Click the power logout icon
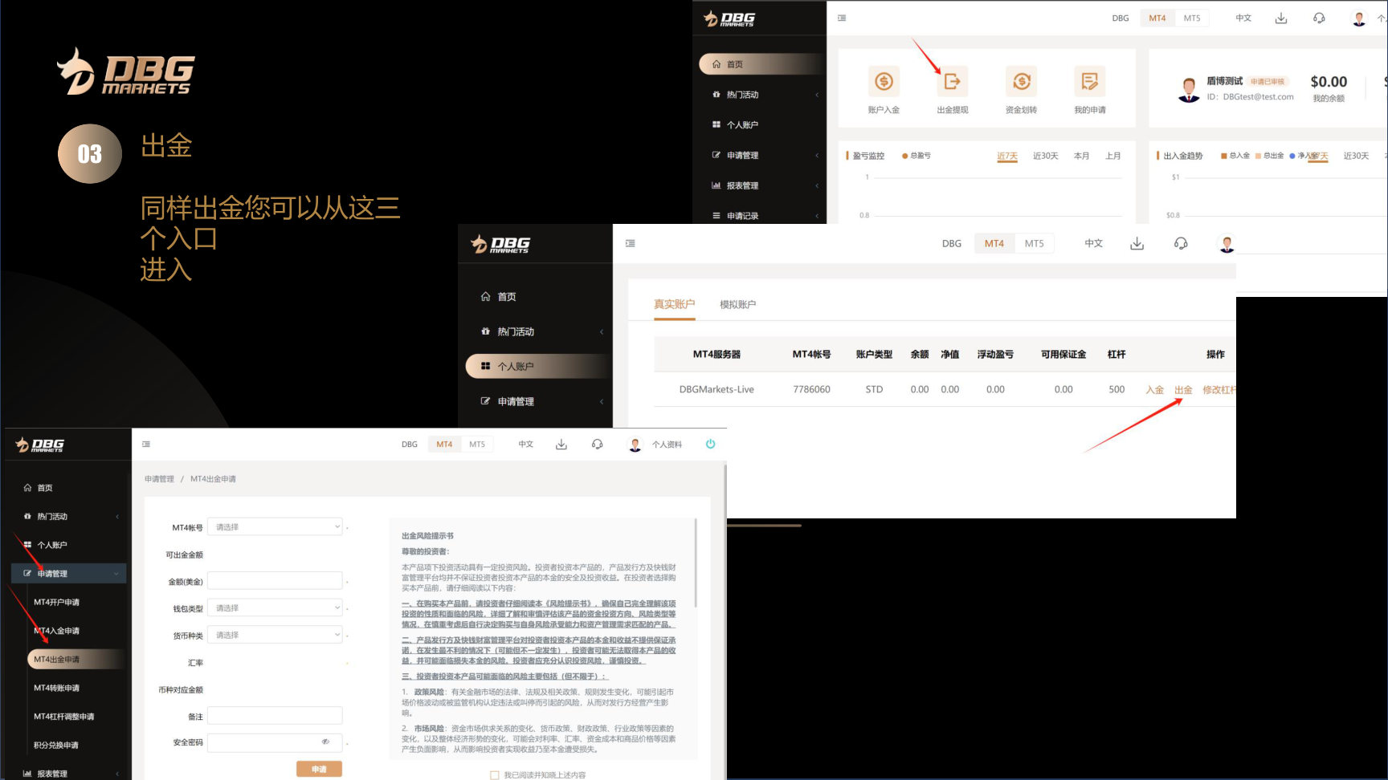 (710, 444)
